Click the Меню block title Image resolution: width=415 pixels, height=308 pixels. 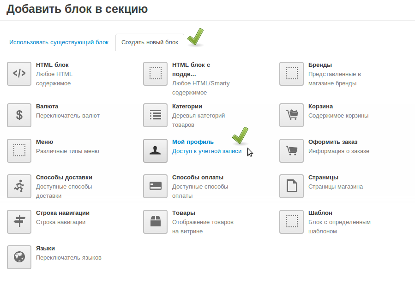(x=44, y=142)
